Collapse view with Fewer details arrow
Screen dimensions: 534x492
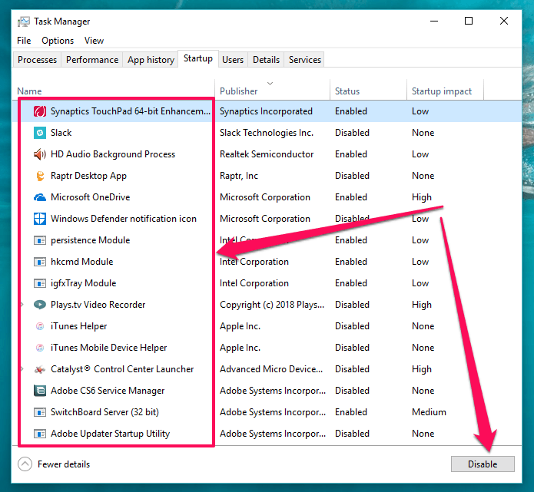click(x=25, y=464)
